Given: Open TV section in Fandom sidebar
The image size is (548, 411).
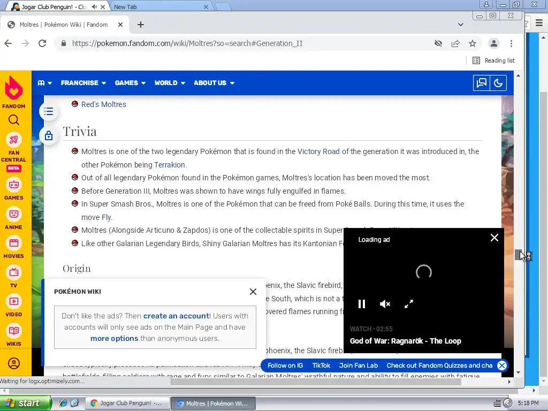Looking at the screenshot, I should (13, 277).
